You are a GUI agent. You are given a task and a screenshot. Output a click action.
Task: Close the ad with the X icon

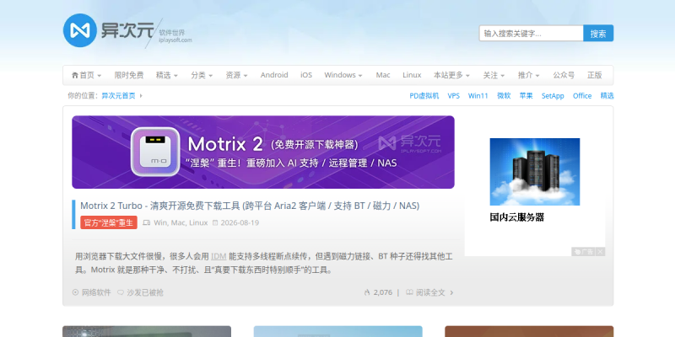coord(601,251)
